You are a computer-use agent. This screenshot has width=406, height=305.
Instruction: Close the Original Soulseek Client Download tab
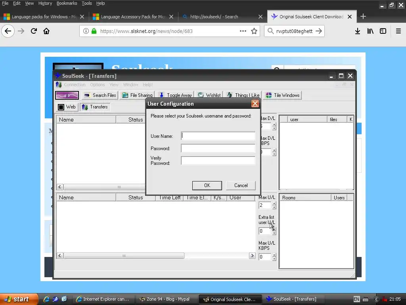click(x=350, y=17)
